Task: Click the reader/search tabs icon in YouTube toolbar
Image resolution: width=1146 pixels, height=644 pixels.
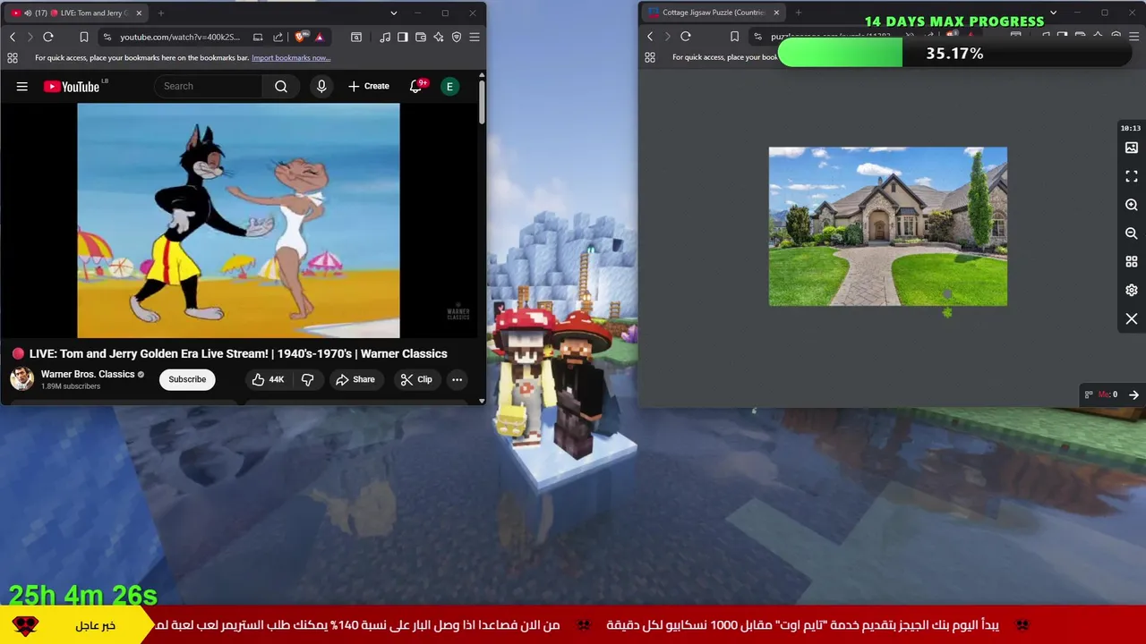Action: pyautogui.click(x=356, y=37)
